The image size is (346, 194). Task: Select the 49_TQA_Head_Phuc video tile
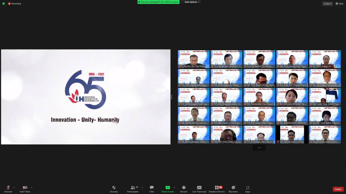[292, 59]
